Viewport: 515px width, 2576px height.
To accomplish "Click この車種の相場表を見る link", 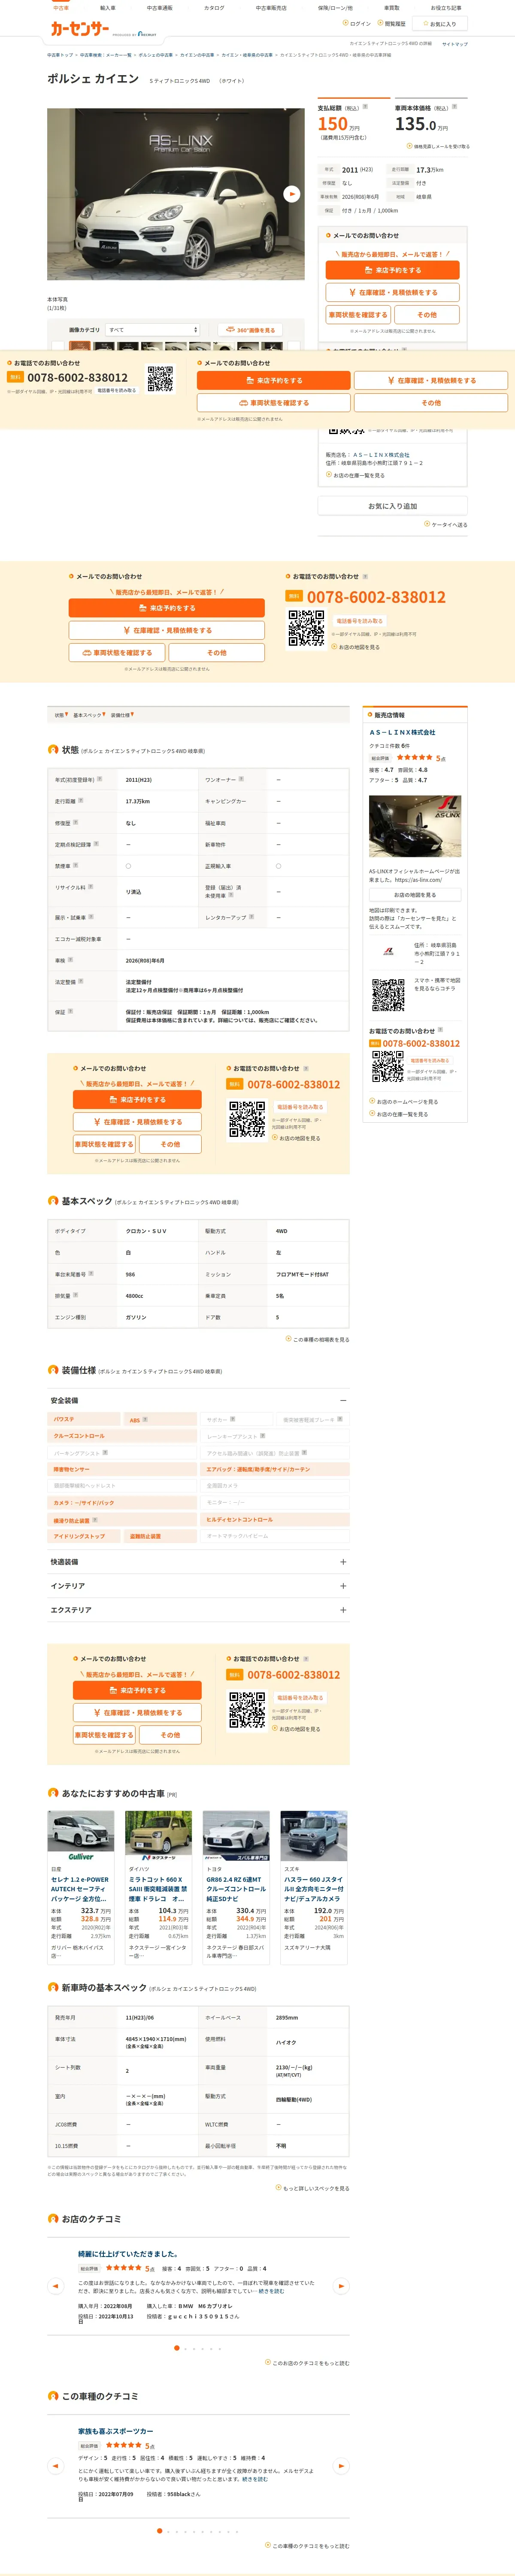I will (x=318, y=1339).
